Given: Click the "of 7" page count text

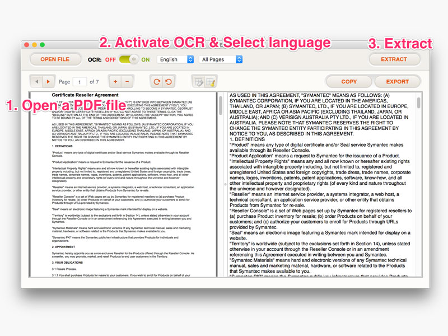Looking at the screenshot, I should [94, 82].
